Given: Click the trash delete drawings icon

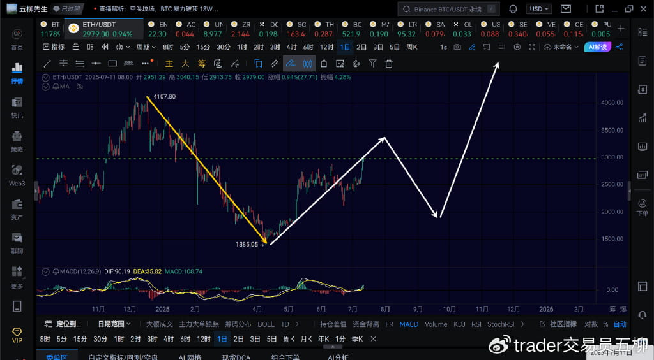Looking at the screenshot, I should coord(389,63).
